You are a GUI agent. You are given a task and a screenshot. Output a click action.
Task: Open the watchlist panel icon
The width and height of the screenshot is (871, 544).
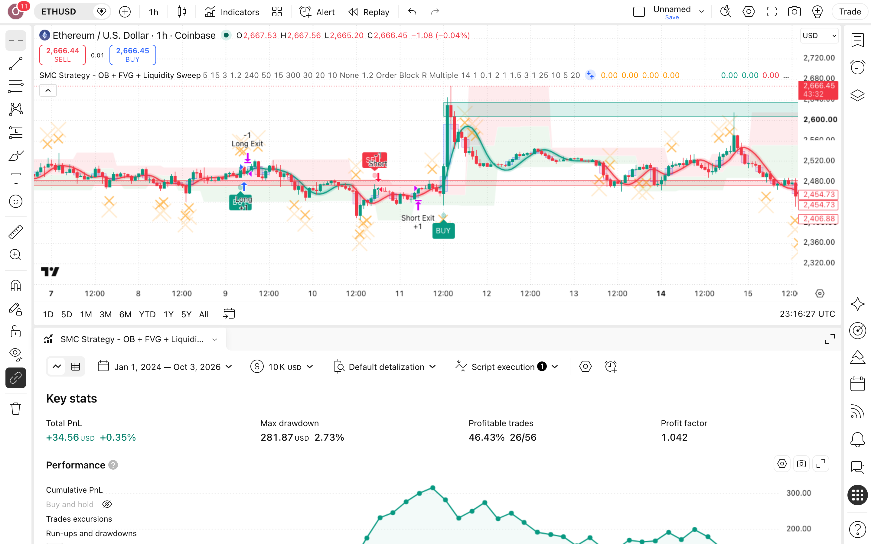[x=857, y=40]
